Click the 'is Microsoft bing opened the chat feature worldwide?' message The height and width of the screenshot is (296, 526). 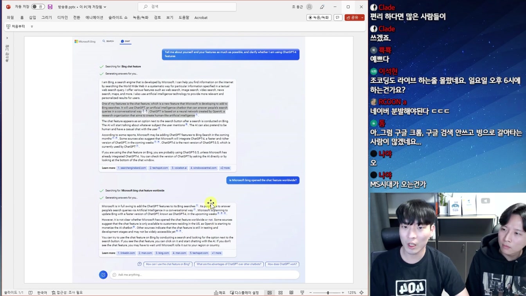263,180
